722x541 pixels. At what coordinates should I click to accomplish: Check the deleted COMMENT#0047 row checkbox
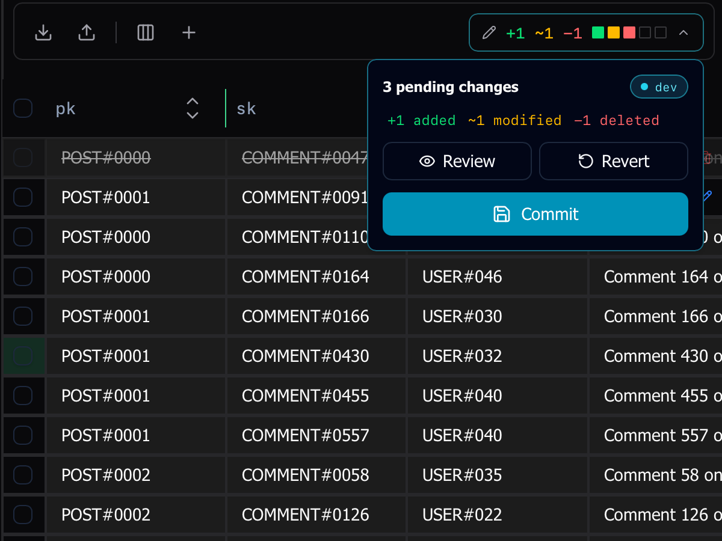click(x=23, y=157)
